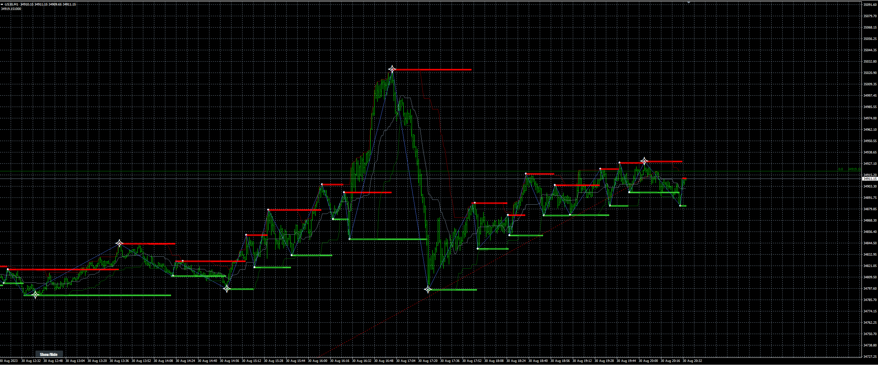
Task: Open the US30,M1 chart dropdown triangle
Action: coord(2,4)
